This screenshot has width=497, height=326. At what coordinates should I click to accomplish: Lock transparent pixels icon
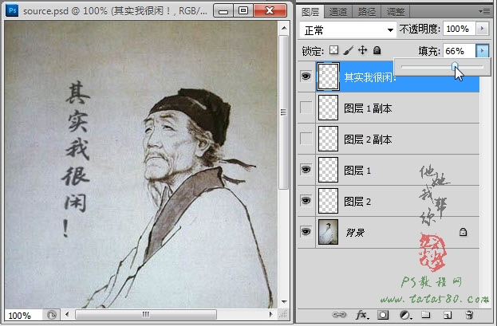pos(333,50)
